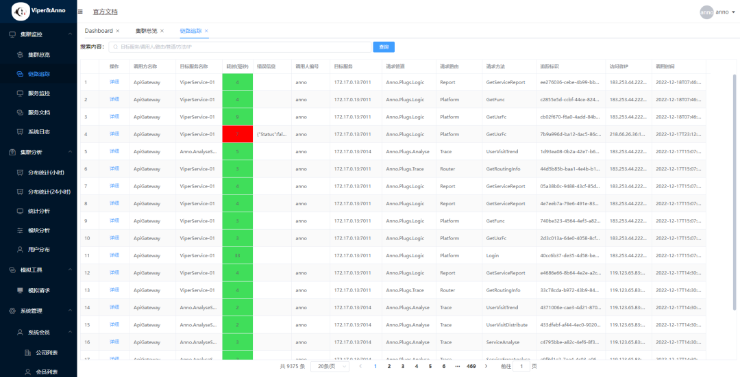Open 系统日志 in the sidebar
The height and width of the screenshot is (377, 740).
[38, 132]
